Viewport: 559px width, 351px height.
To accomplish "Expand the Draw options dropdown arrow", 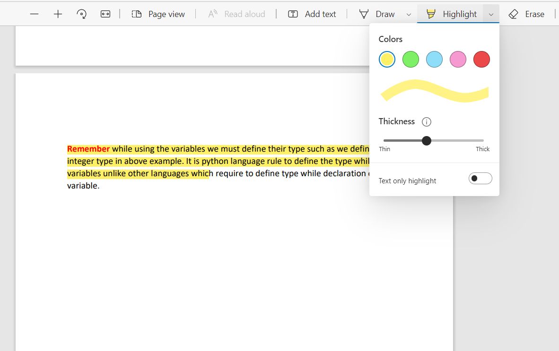I will [x=409, y=14].
